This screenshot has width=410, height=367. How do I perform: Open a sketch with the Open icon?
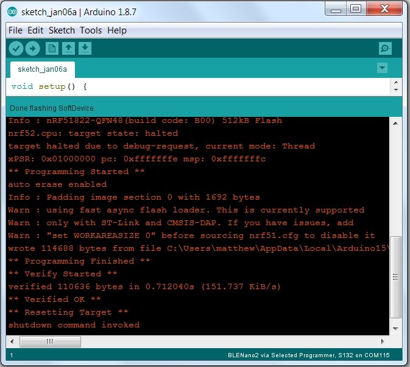pos(68,49)
